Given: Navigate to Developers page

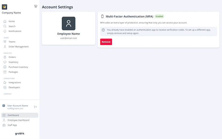Looking at the screenshot, I should pos(14,87).
